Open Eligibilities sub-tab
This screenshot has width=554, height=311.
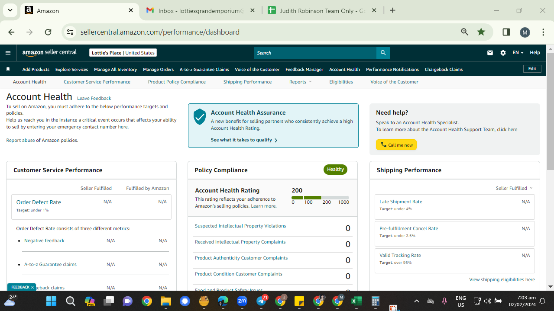341,82
